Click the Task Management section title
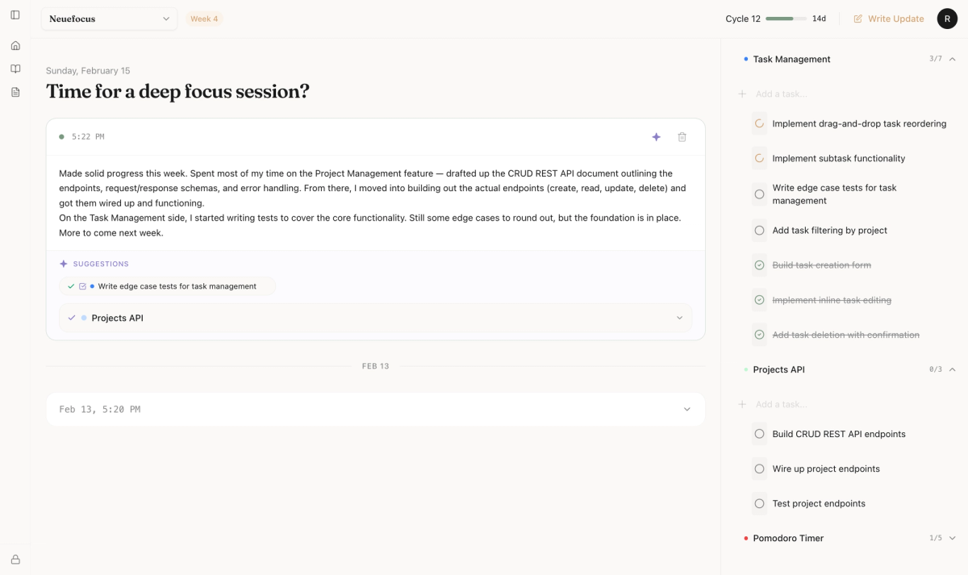This screenshot has width=968, height=575. coord(791,59)
